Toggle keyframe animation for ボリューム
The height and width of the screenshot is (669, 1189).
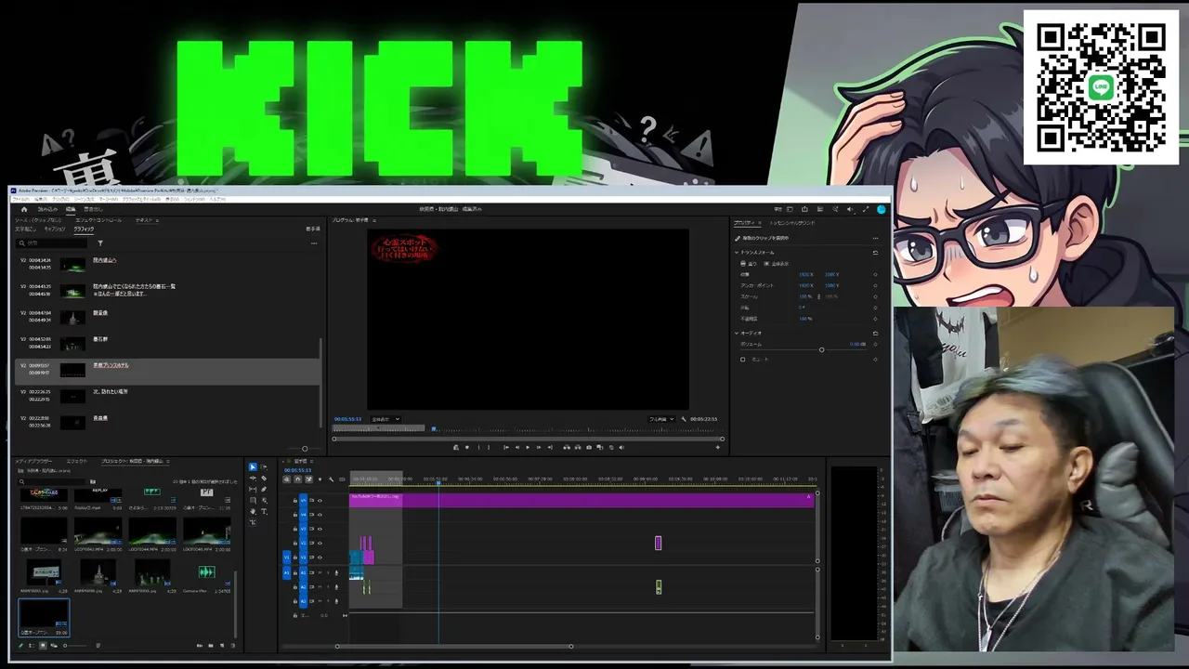[875, 345]
